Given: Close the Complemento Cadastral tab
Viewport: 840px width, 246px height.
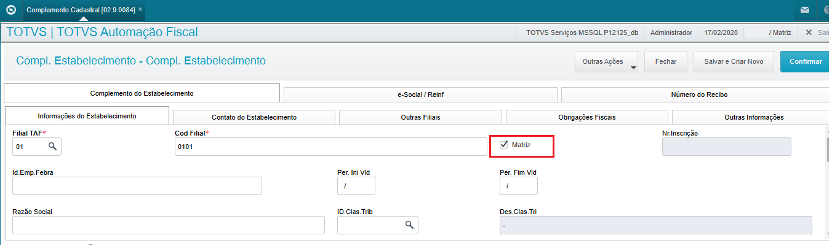Looking at the screenshot, I should (140, 10).
